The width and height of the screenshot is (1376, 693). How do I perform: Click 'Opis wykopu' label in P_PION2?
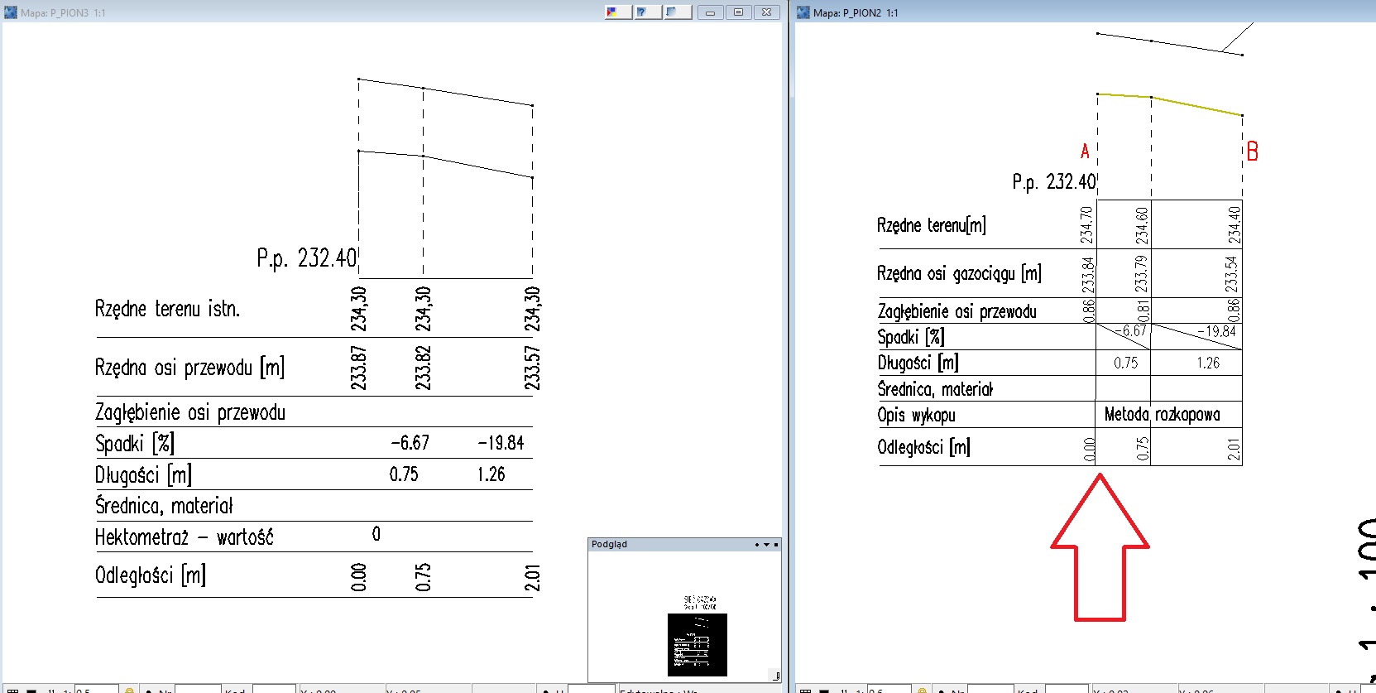coord(916,415)
